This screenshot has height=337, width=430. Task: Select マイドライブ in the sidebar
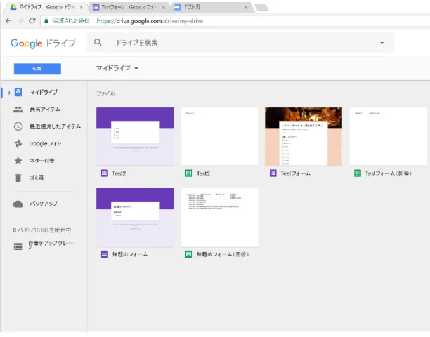coord(44,92)
